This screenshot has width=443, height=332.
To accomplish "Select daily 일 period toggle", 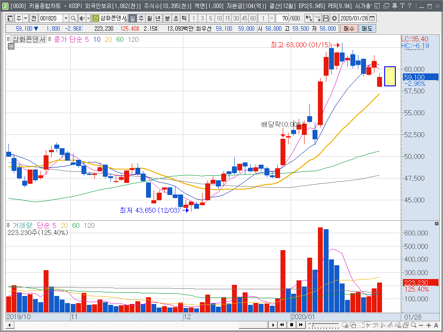I will 132,18.
